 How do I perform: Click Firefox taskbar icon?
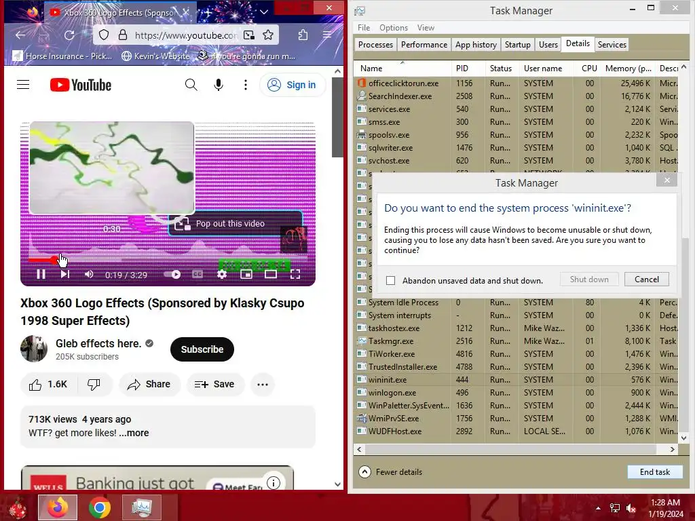(58, 507)
